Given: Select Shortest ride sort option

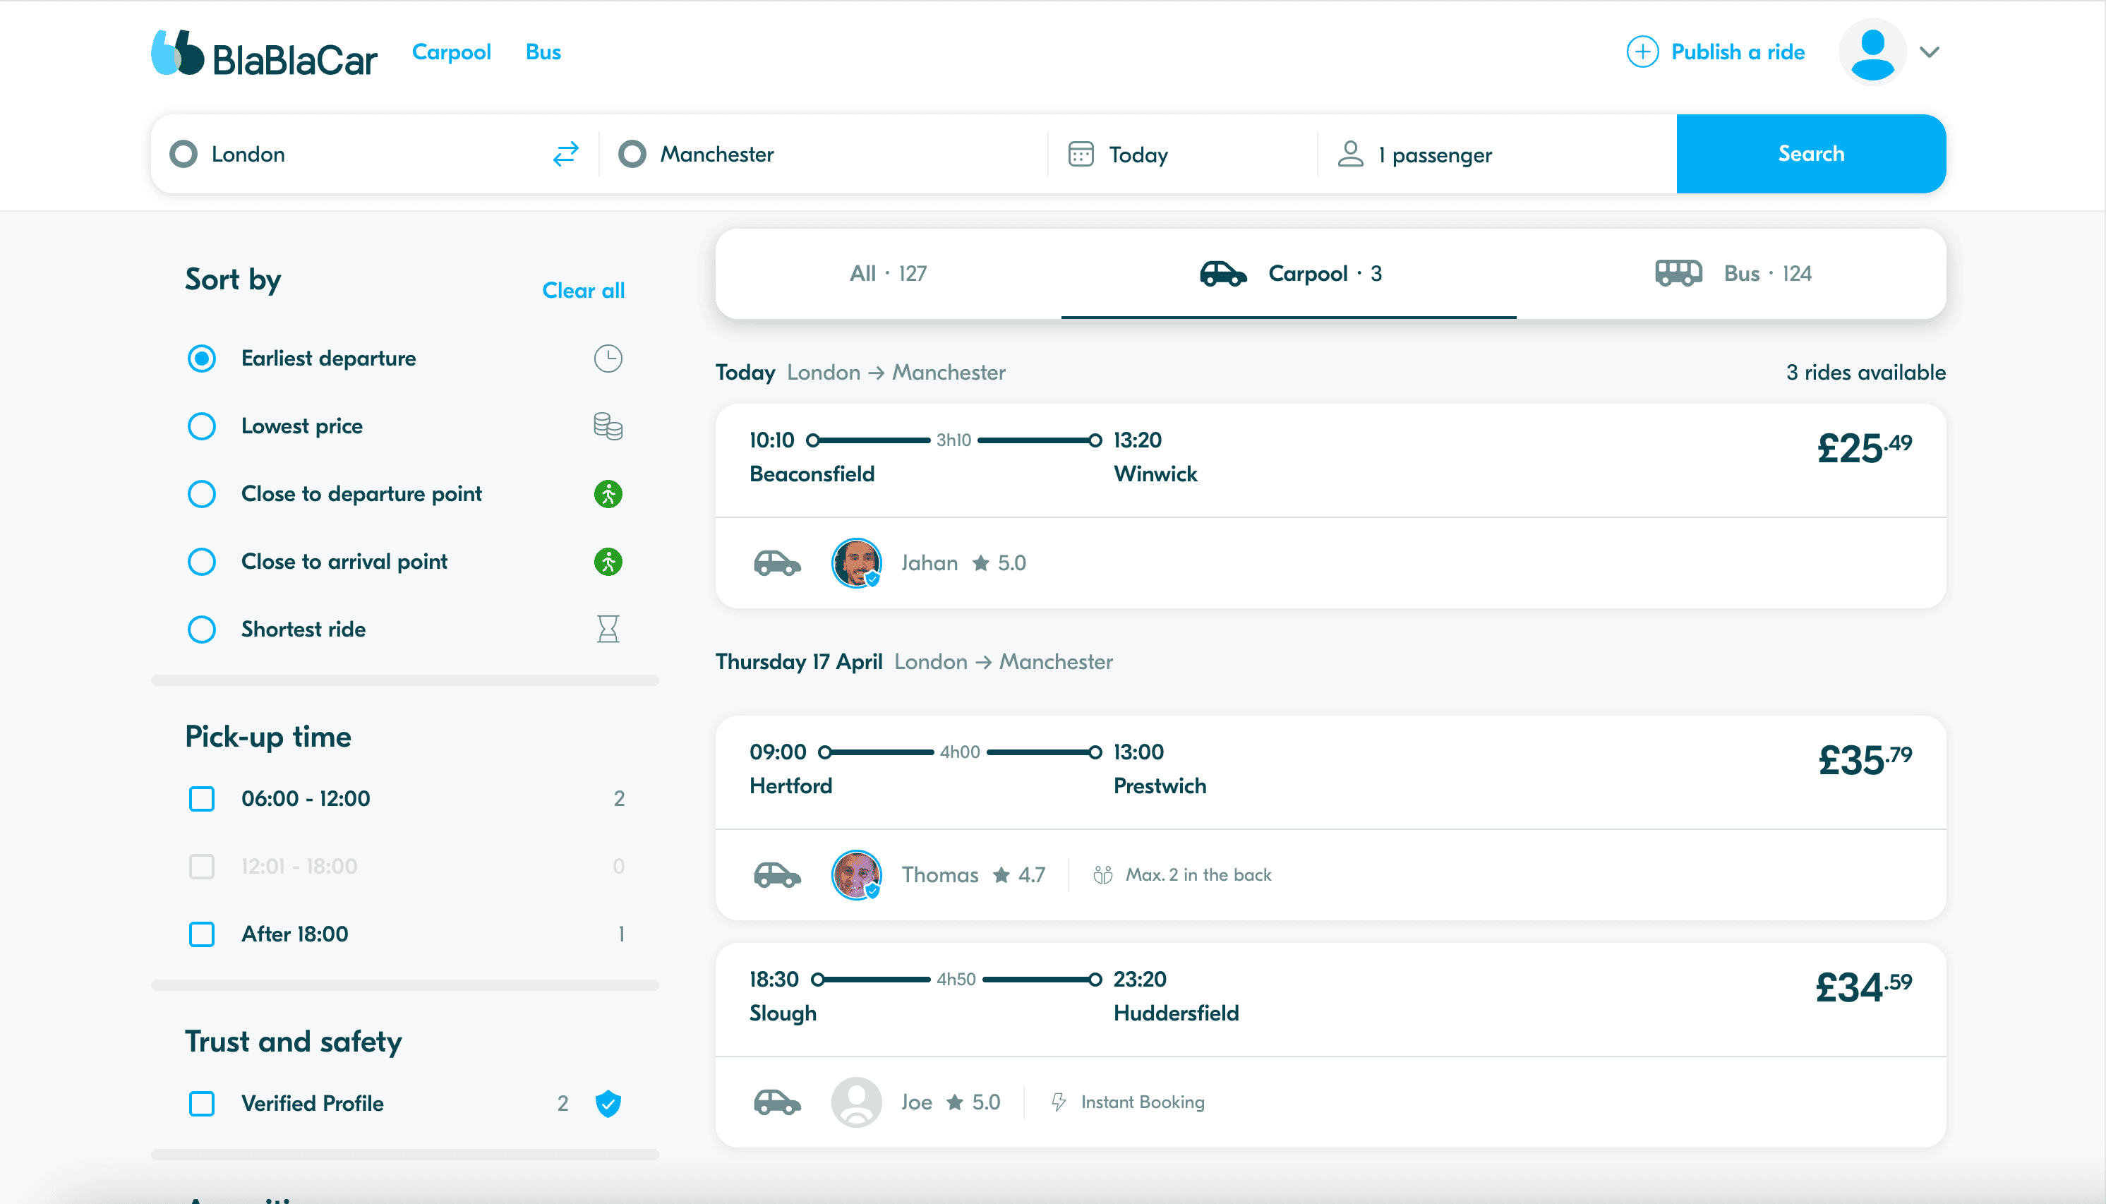Looking at the screenshot, I should pos(202,630).
